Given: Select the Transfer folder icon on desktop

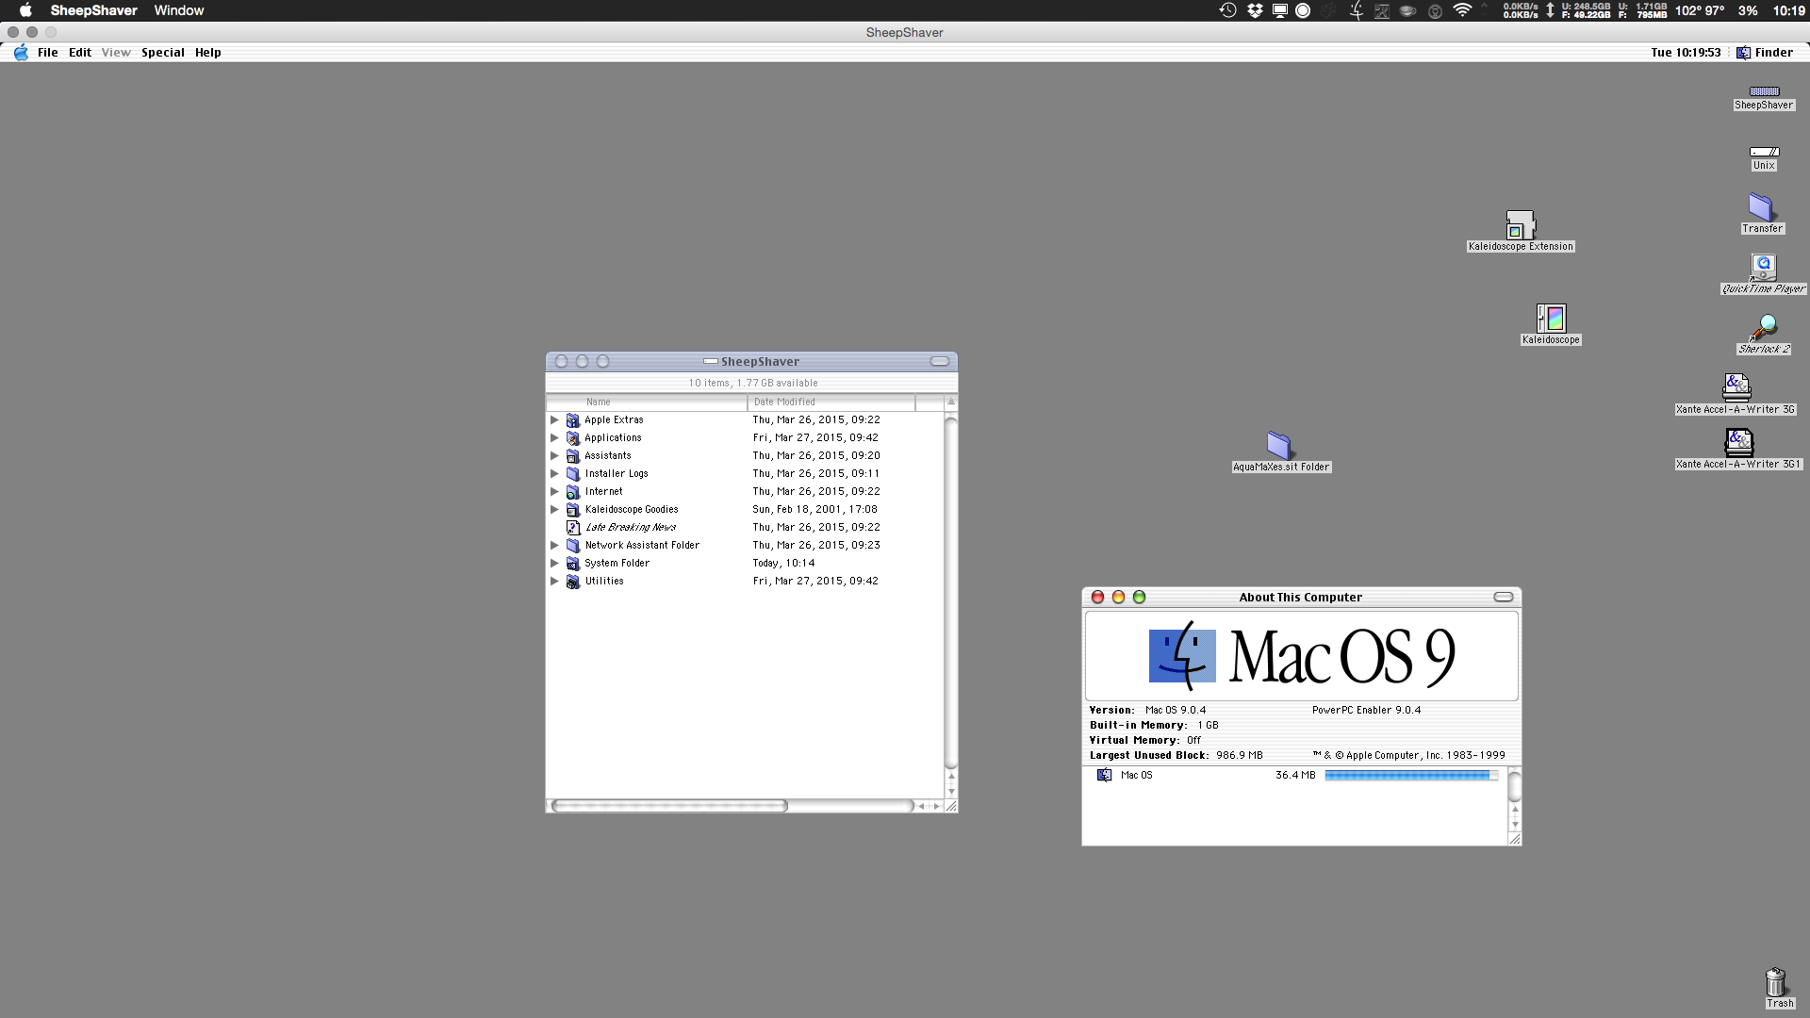Looking at the screenshot, I should click(1761, 207).
